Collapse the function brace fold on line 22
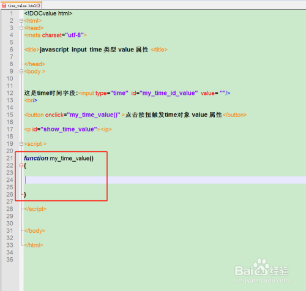Screen dimensions: 306x291 (21, 165)
